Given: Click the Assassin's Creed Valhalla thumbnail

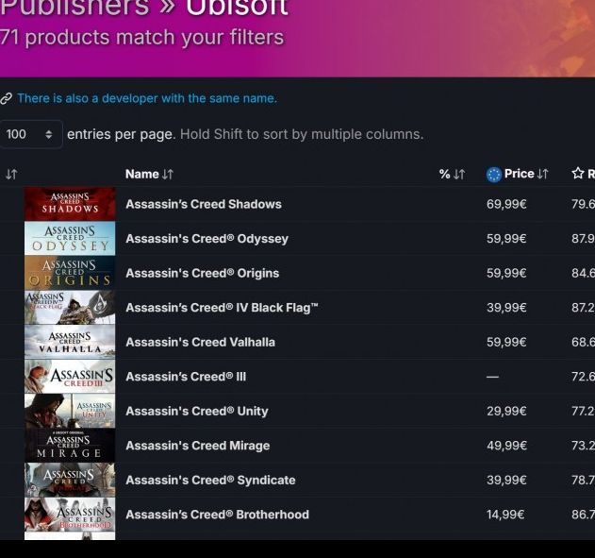Looking at the screenshot, I should pyautogui.click(x=70, y=342).
